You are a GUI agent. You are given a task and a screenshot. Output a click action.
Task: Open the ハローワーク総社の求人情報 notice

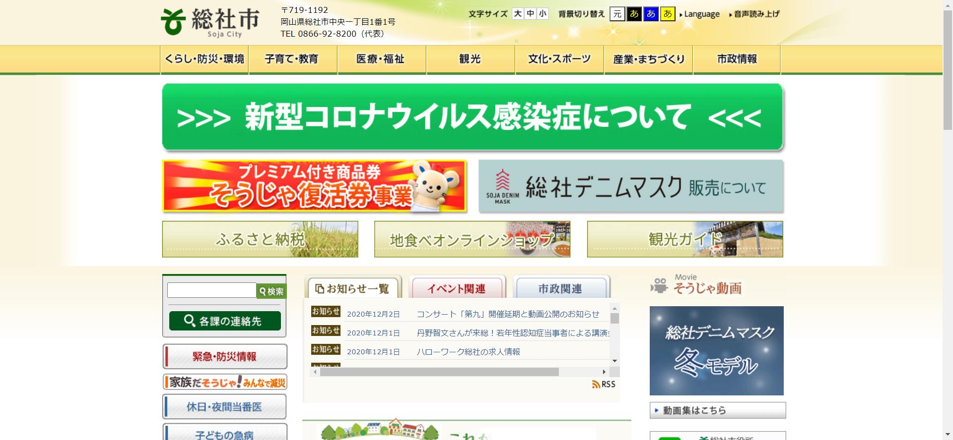[x=468, y=352]
